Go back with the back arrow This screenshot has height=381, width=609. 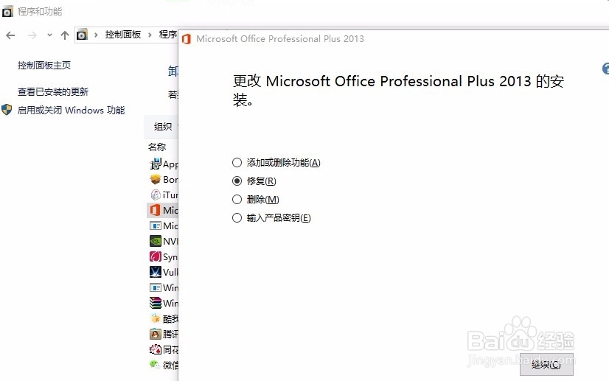10,35
